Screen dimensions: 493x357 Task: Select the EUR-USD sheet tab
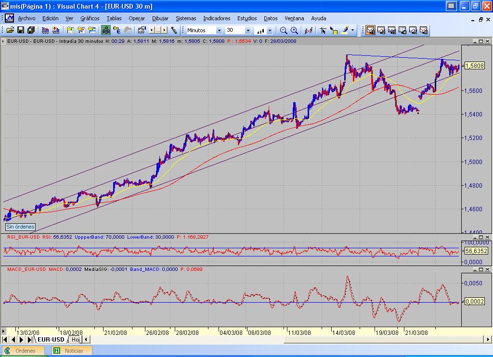pyautogui.click(x=51, y=340)
